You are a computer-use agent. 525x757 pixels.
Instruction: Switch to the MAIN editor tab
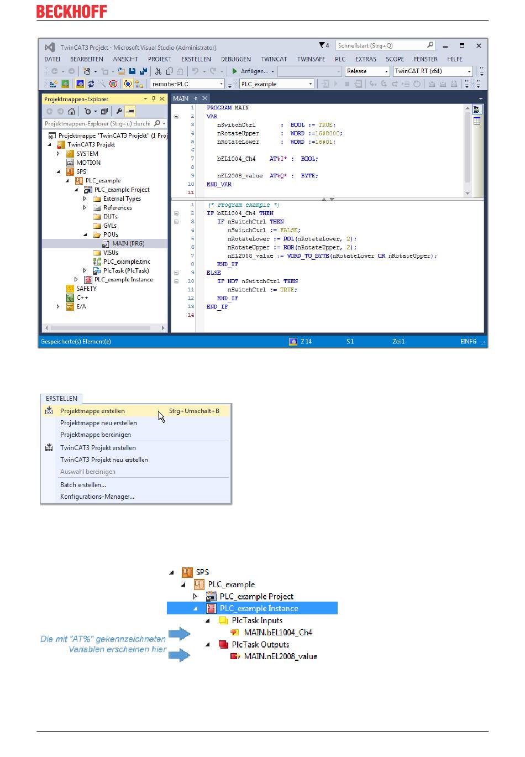(181, 98)
